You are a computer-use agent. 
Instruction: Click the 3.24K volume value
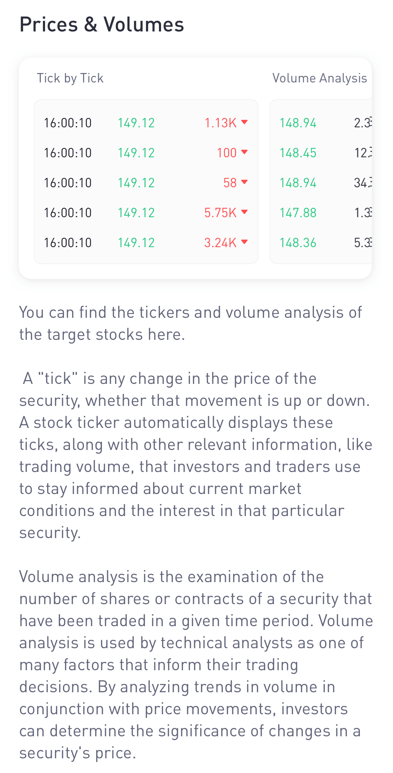click(x=220, y=243)
